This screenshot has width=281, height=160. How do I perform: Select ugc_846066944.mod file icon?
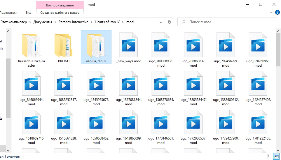(31, 83)
